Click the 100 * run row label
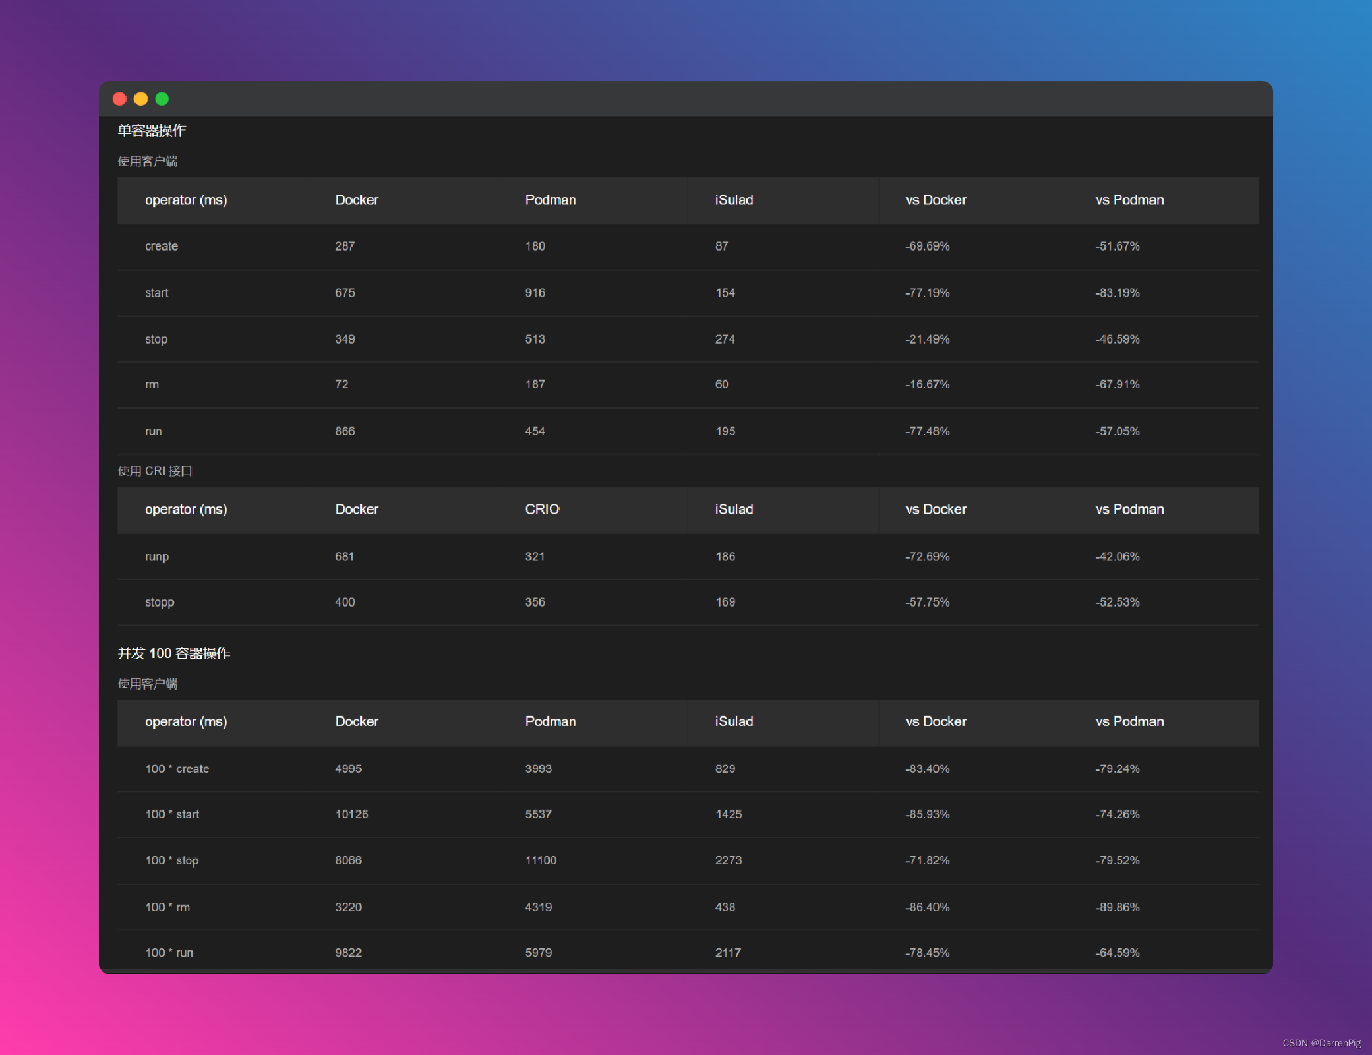Image resolution: width=1372 pixels, height=1055 pixels. pos(169,953)
